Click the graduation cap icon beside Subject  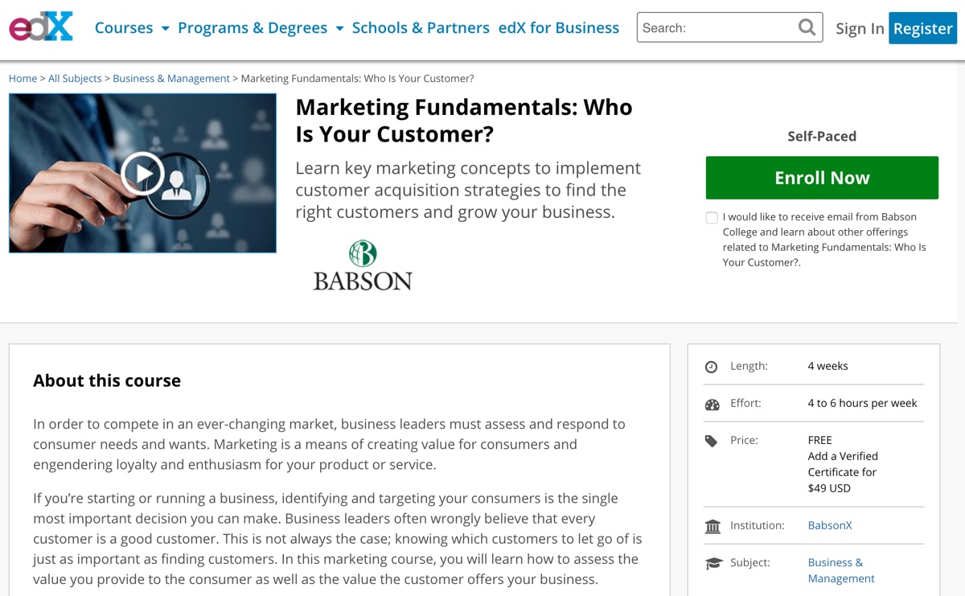pos(712,562)
